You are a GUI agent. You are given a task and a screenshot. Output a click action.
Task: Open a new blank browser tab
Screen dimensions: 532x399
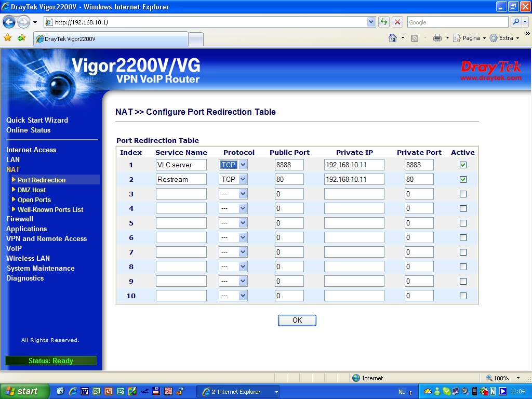pyautogui.click(x=196, y=39)
